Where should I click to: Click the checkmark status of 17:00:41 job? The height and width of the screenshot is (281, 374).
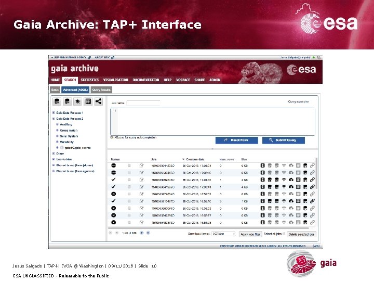point(114,187)
